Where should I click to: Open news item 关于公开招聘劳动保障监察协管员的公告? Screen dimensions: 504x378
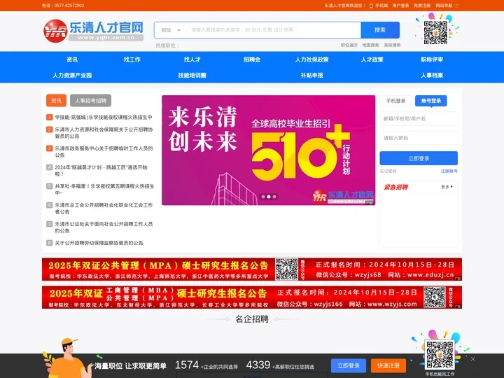point(99,243)
